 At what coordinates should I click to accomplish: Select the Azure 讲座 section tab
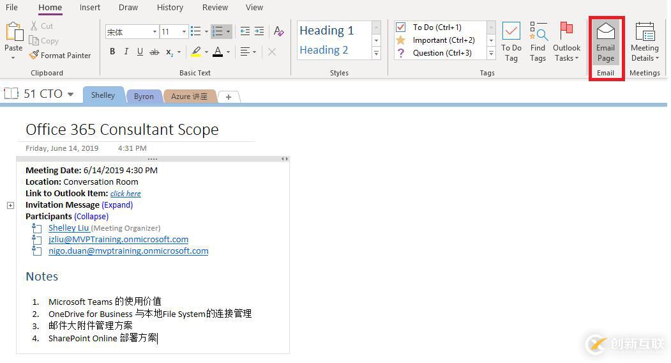point(189,97)
